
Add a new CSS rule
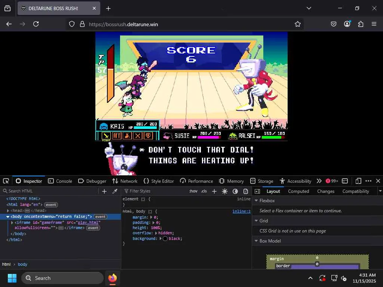tap(214, 191)
